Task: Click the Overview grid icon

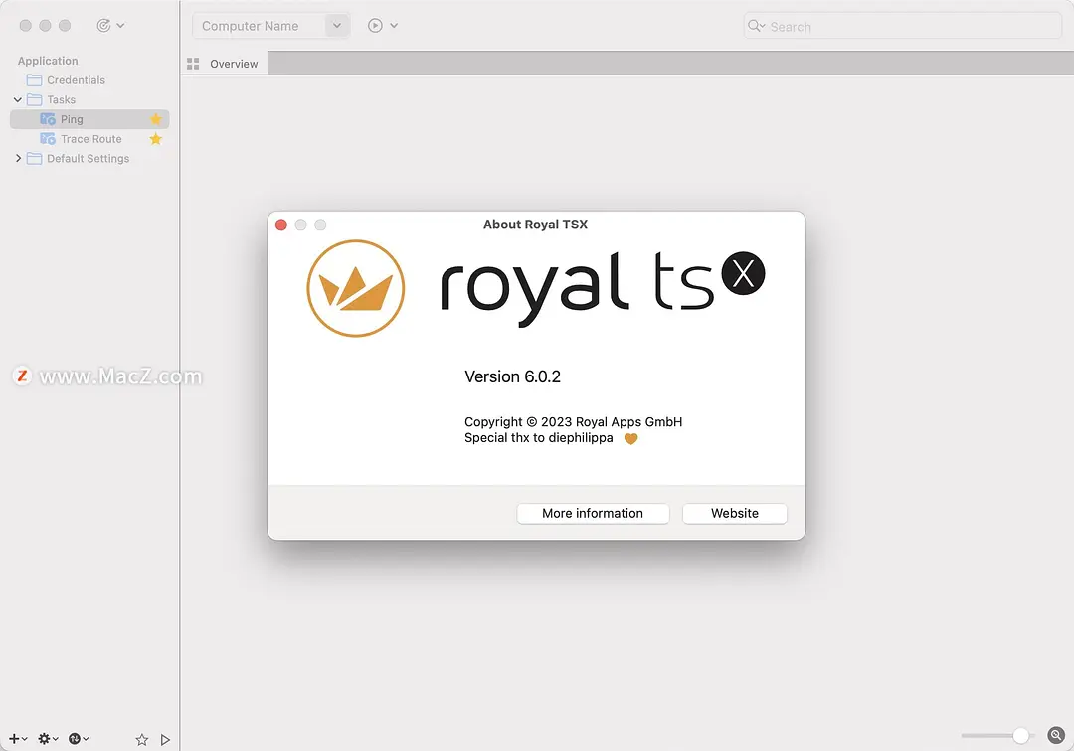Action: 193,64
